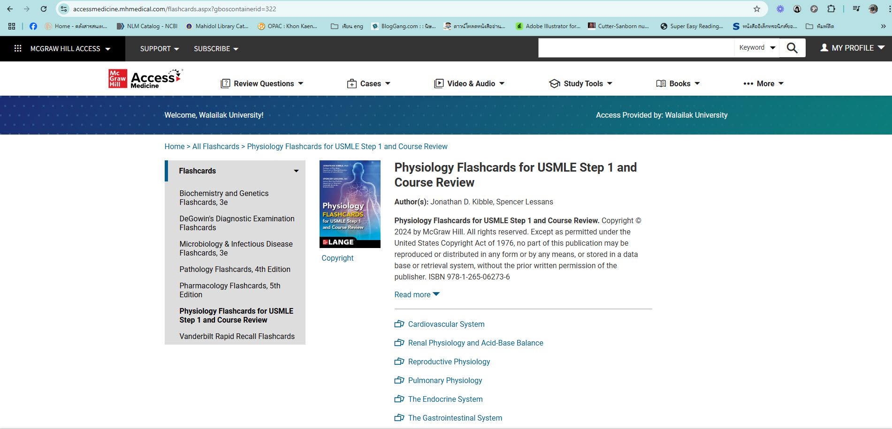Click the browser forward arrow
Image resolution: width=892 pixels, height=429 pixels.
click(x=27, y=9)
